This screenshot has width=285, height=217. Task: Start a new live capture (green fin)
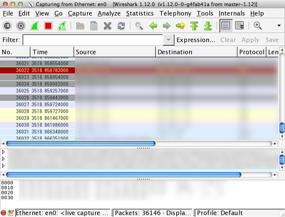coord(35,26)
